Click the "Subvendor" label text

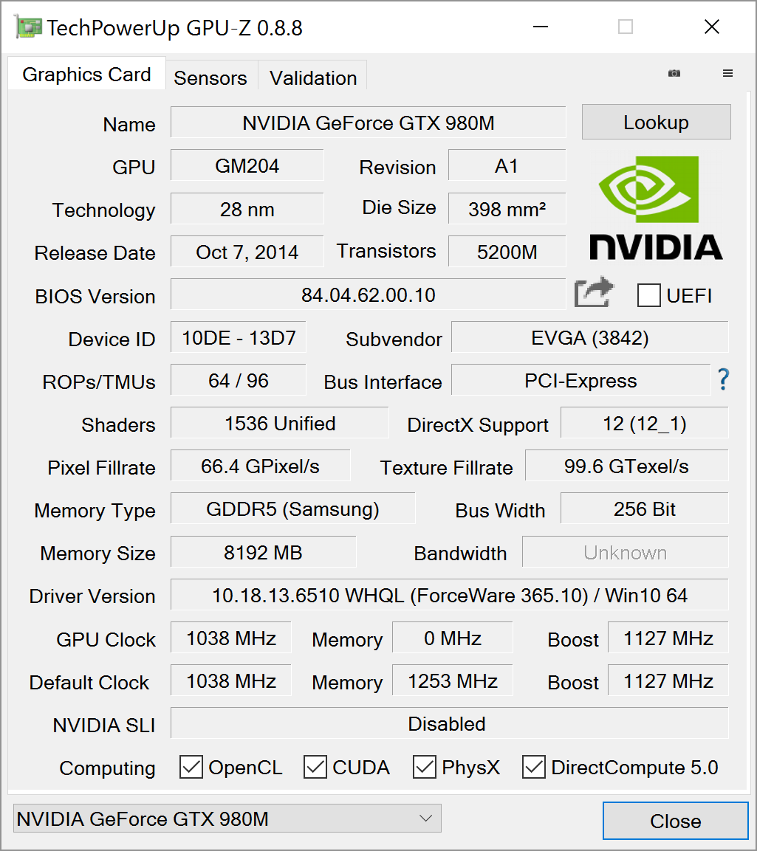[394, 340]
